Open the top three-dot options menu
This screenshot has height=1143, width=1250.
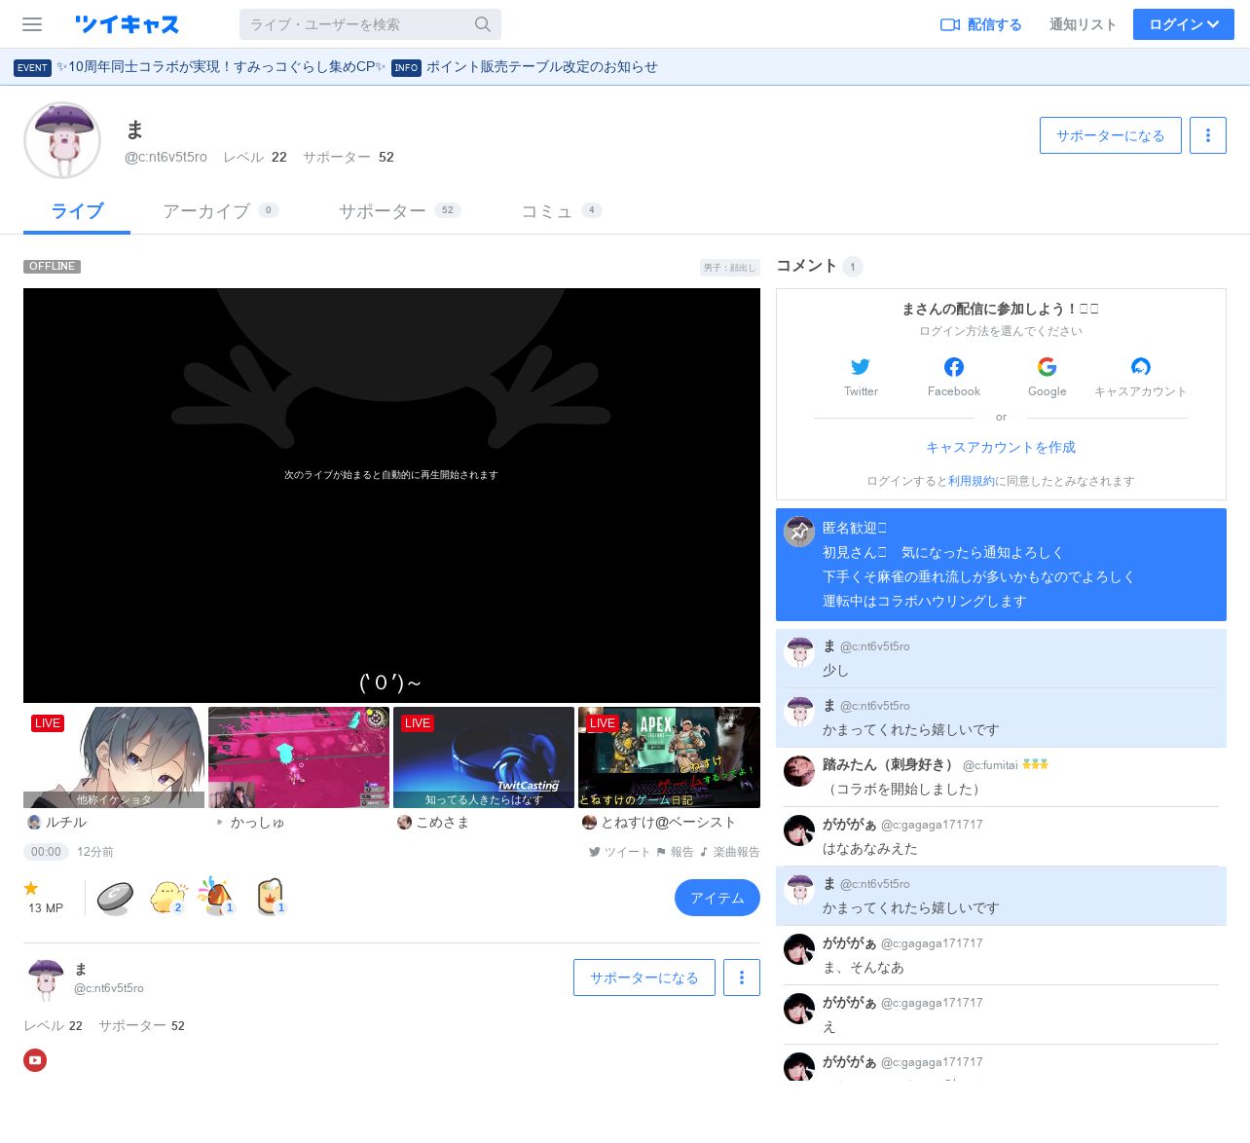point(1208,135)
